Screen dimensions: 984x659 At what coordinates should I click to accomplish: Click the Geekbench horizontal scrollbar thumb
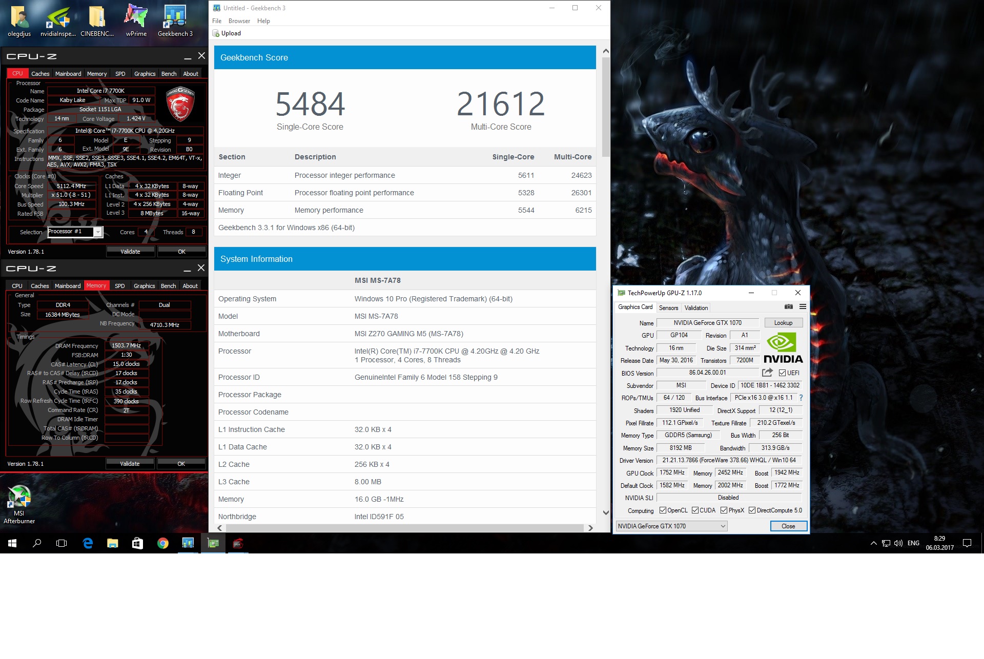(404, 528)
